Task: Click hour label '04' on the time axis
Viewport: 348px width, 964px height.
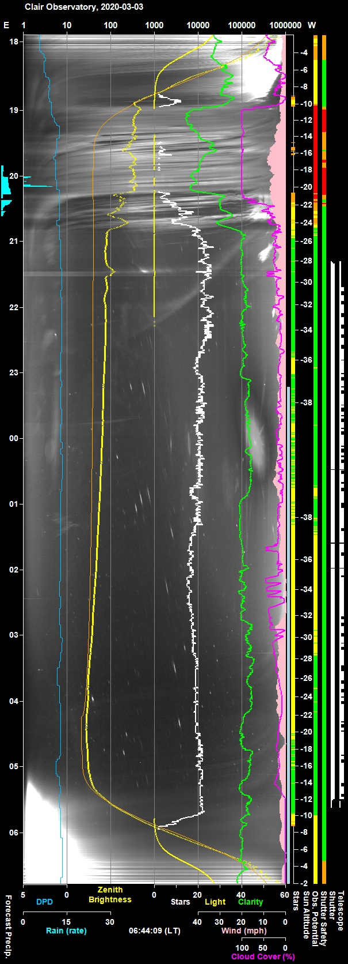Action: point(13,701)
